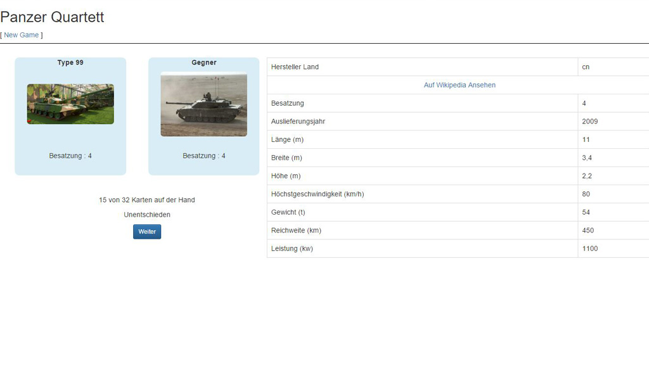Image resolution: width=649 pixels, height=380 pixels.
Task: Open Auf Wikipedia Ansehen link
Action: 459,85
